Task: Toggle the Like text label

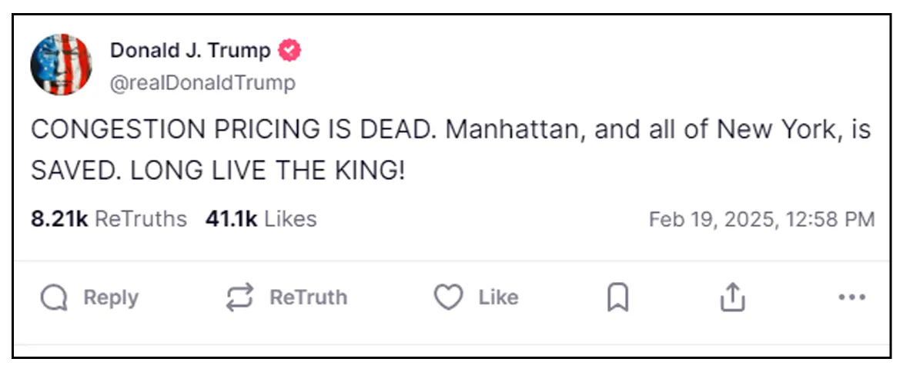Action: click(498, 297)
